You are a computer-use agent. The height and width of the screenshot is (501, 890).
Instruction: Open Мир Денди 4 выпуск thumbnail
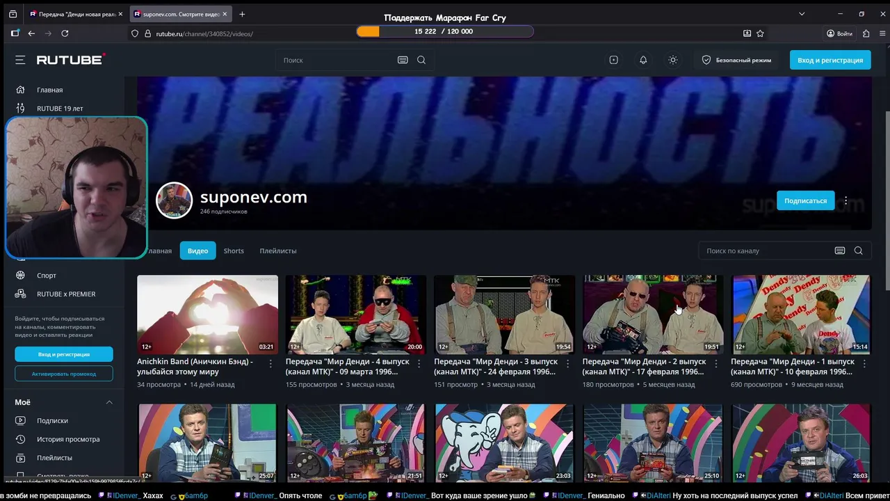pos(355,315)
